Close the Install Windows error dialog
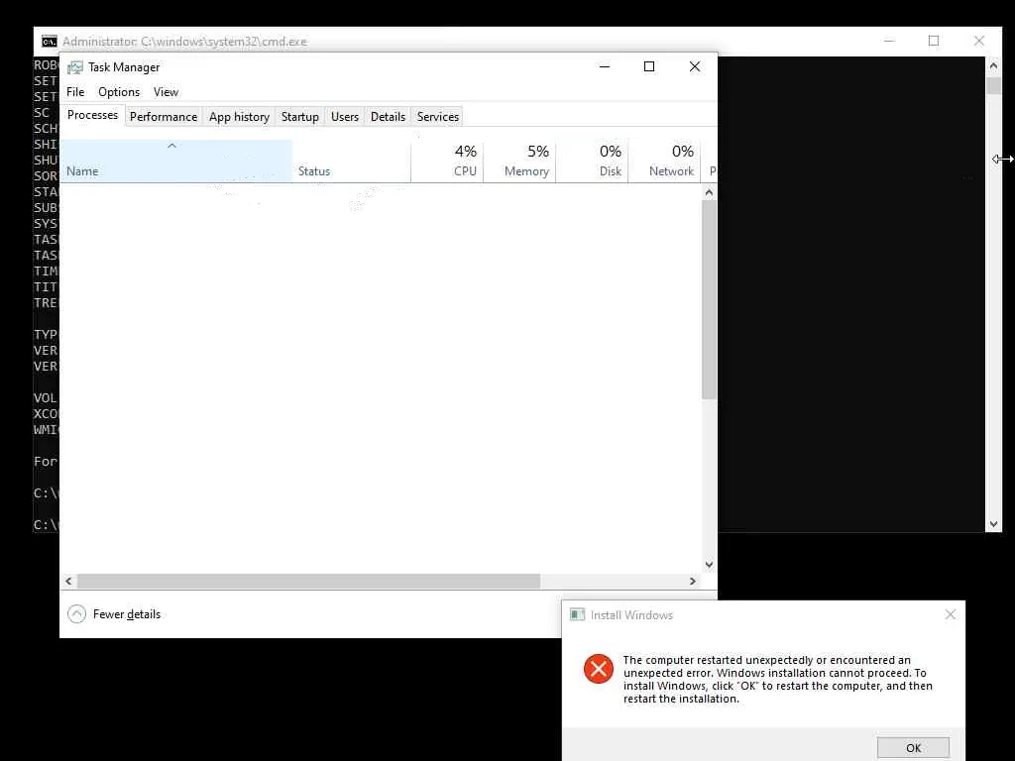 [950, 614]
